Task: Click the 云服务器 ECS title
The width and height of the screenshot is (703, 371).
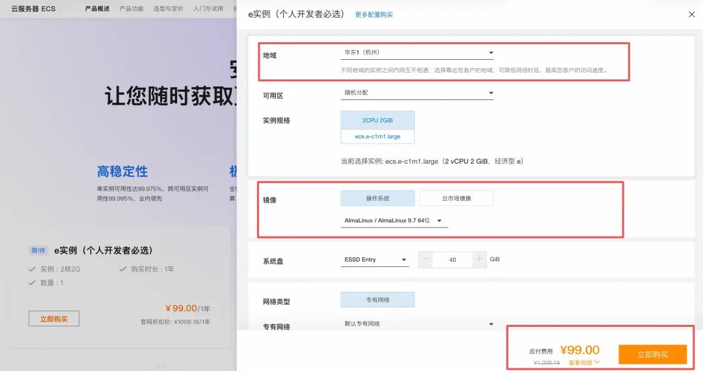Action: (33, 8)
